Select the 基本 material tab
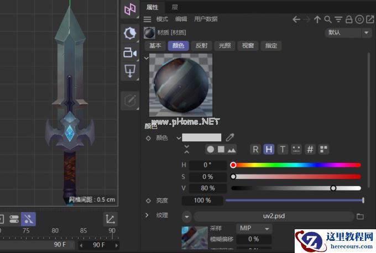Viewport: 376px width, 253px height. (x=155, y=45)
